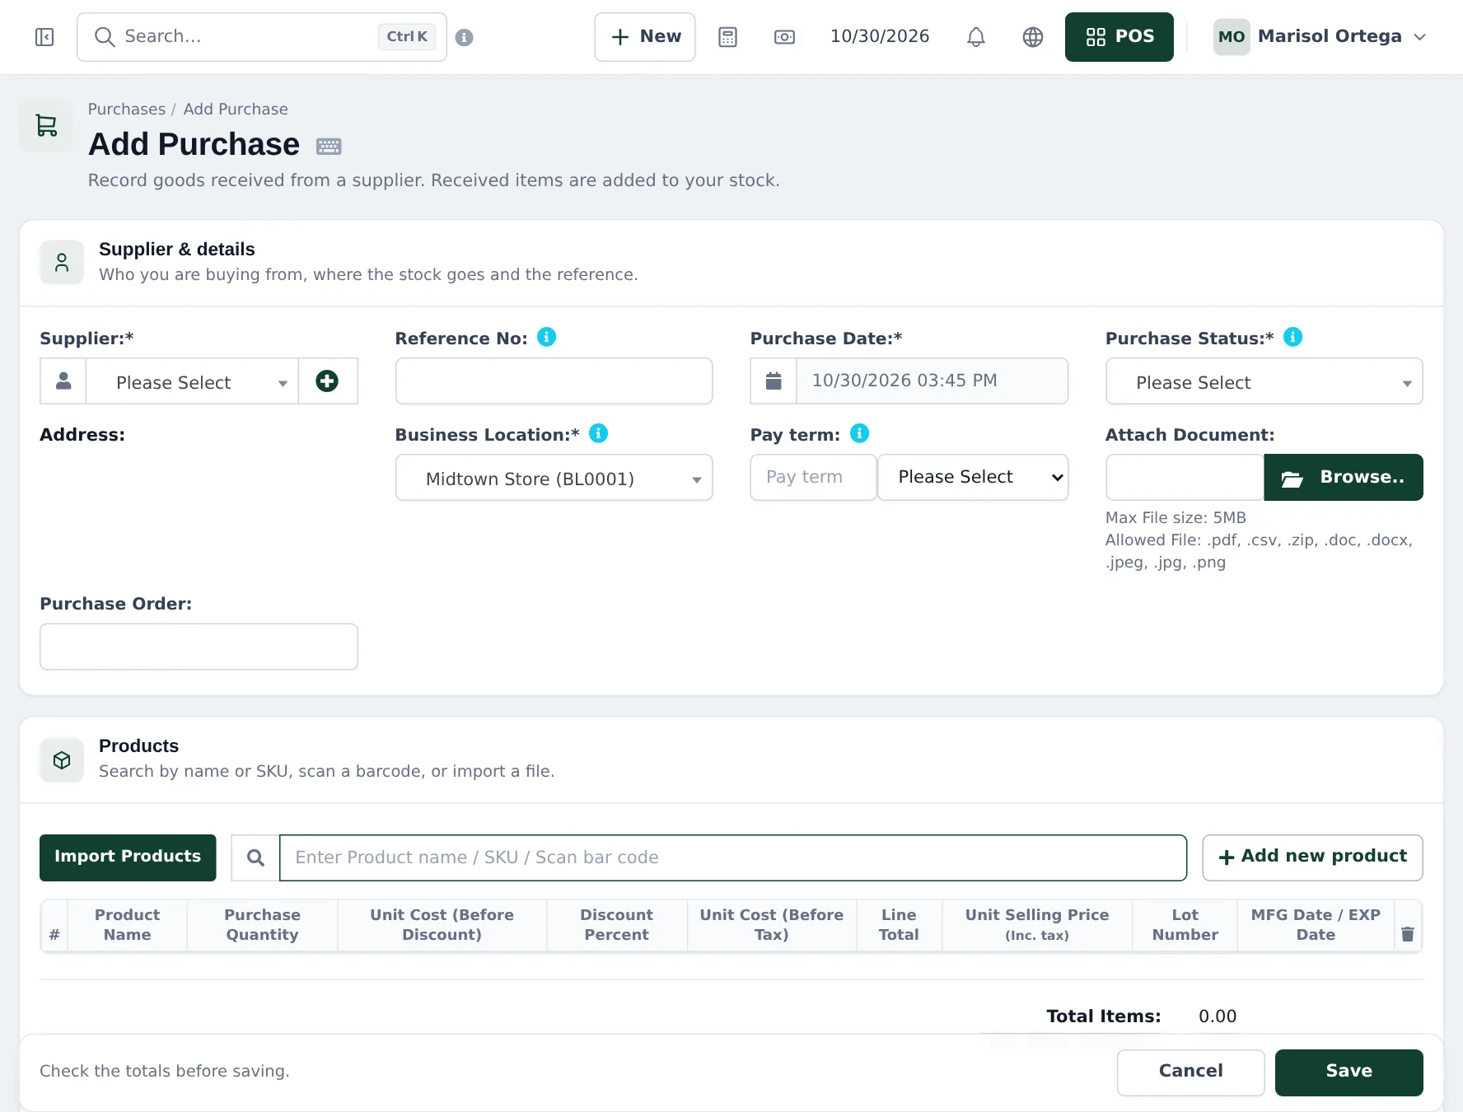This screenshot has height=1112, width=1463.
Task: Click the 10/30/2026 date in top bar
Action: click(880, 36)
